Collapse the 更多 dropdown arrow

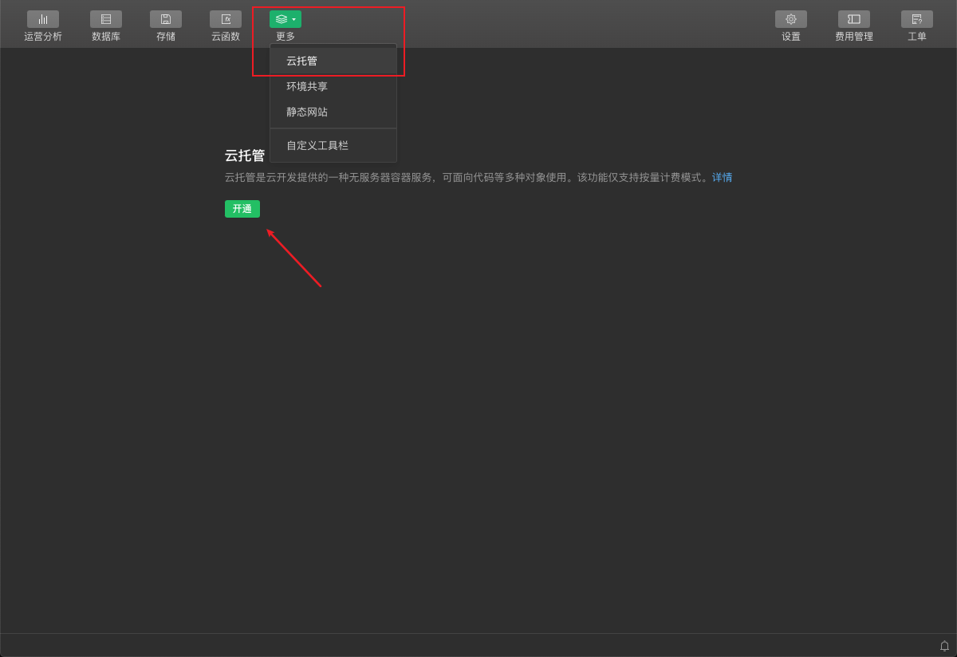pos(294,19)
